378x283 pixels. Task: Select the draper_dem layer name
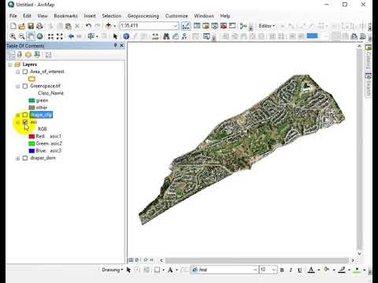pos(43,158)
